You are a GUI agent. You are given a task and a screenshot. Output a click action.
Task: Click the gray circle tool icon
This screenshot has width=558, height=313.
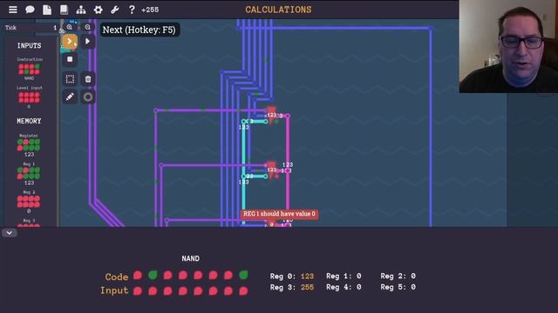pos(88,97)
